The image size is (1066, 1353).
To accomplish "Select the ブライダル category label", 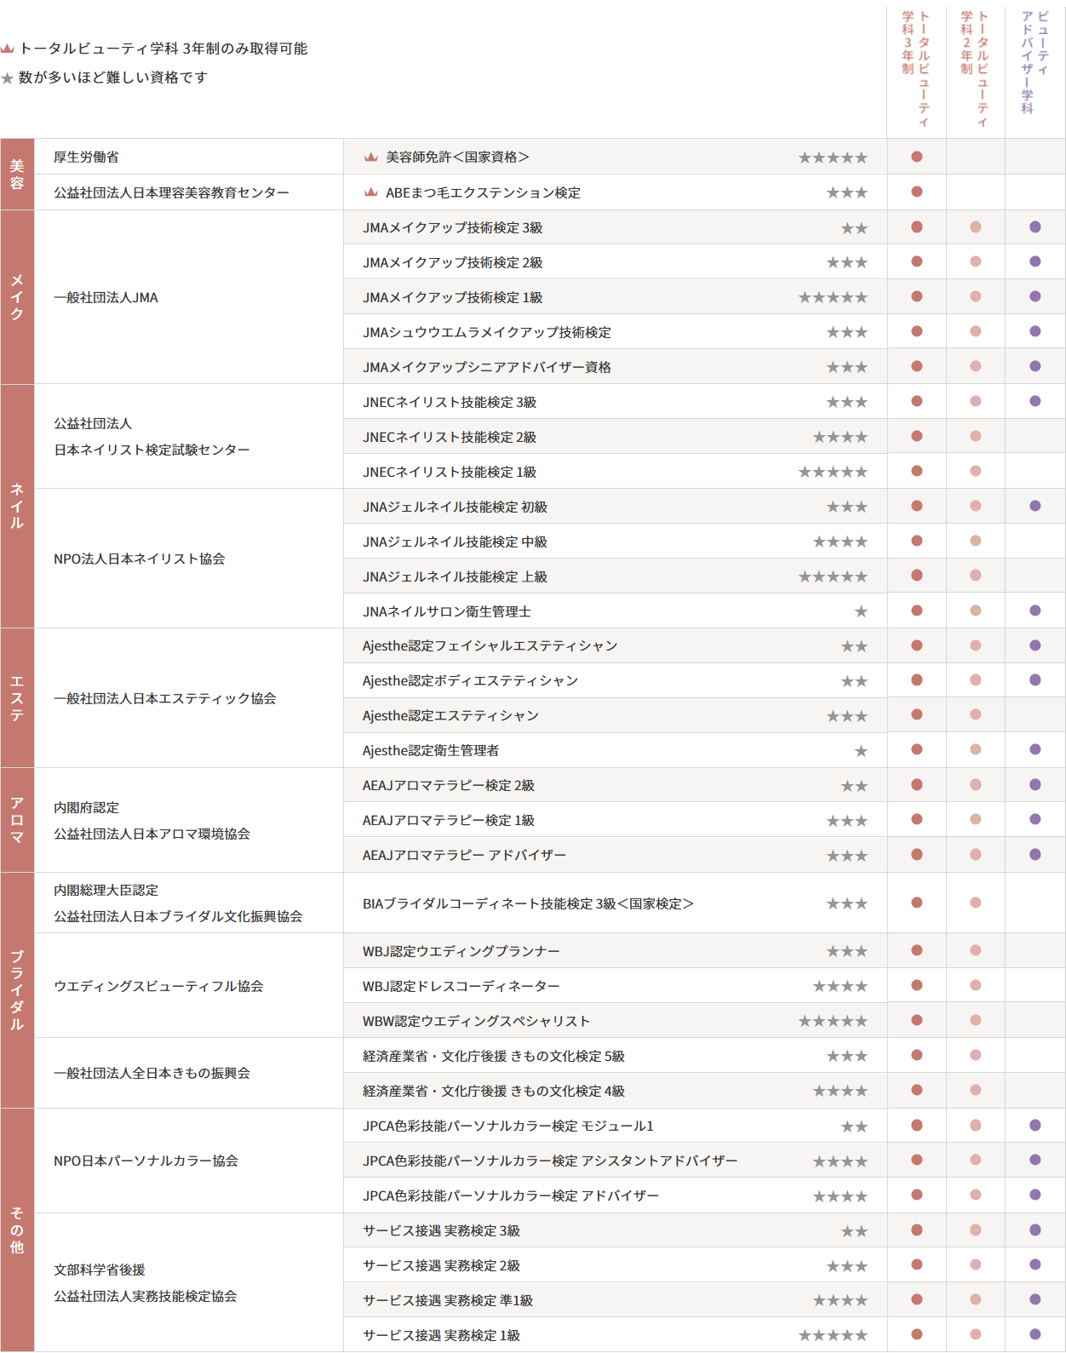I will tap(17, 990).
